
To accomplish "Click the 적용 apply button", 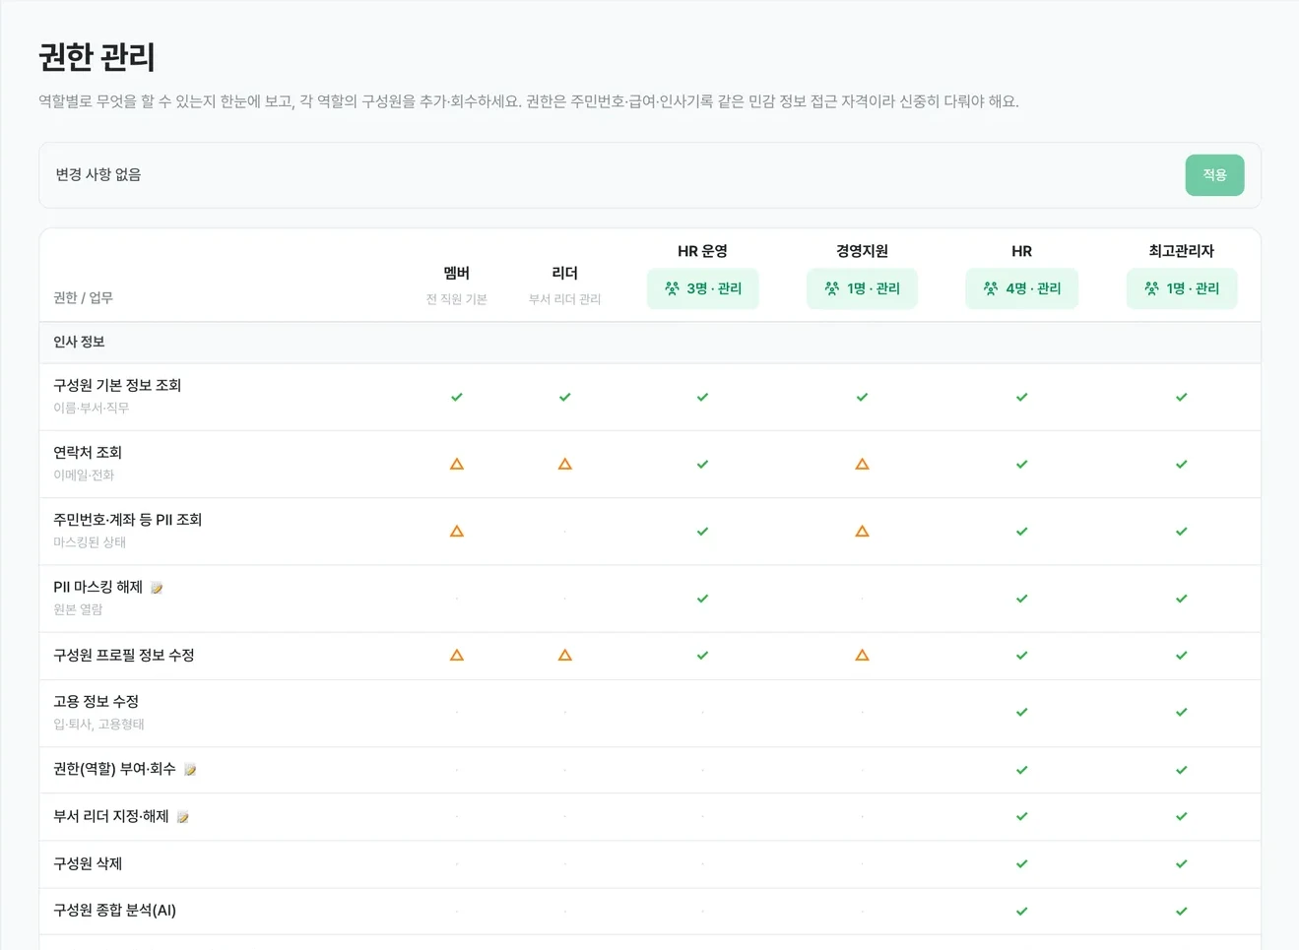I will point(1214,175).
